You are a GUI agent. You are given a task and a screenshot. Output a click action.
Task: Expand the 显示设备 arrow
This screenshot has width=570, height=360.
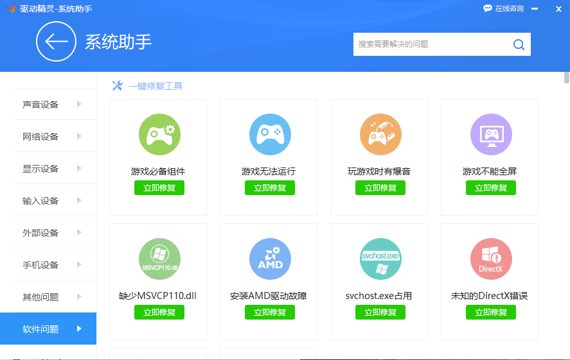click(79, 168)
